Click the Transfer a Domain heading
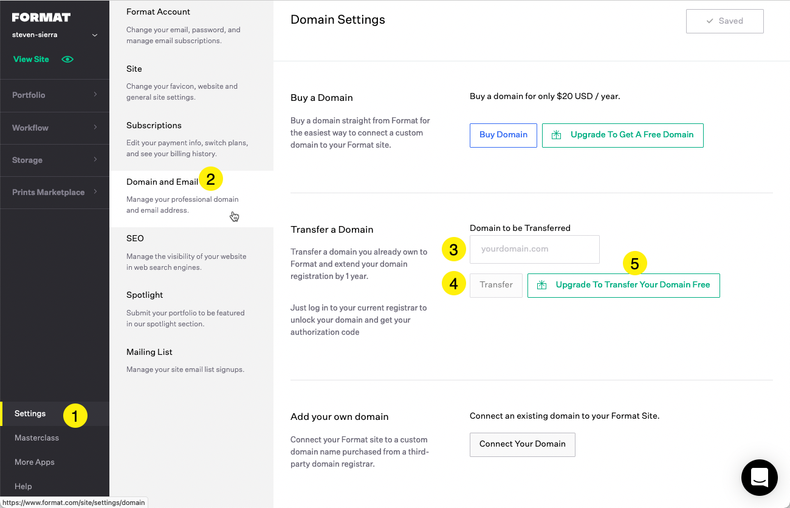790x508 pixels. [332, 230]
